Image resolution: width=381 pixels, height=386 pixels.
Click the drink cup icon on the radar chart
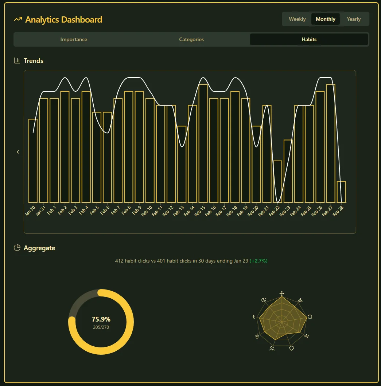click(257, 336)
